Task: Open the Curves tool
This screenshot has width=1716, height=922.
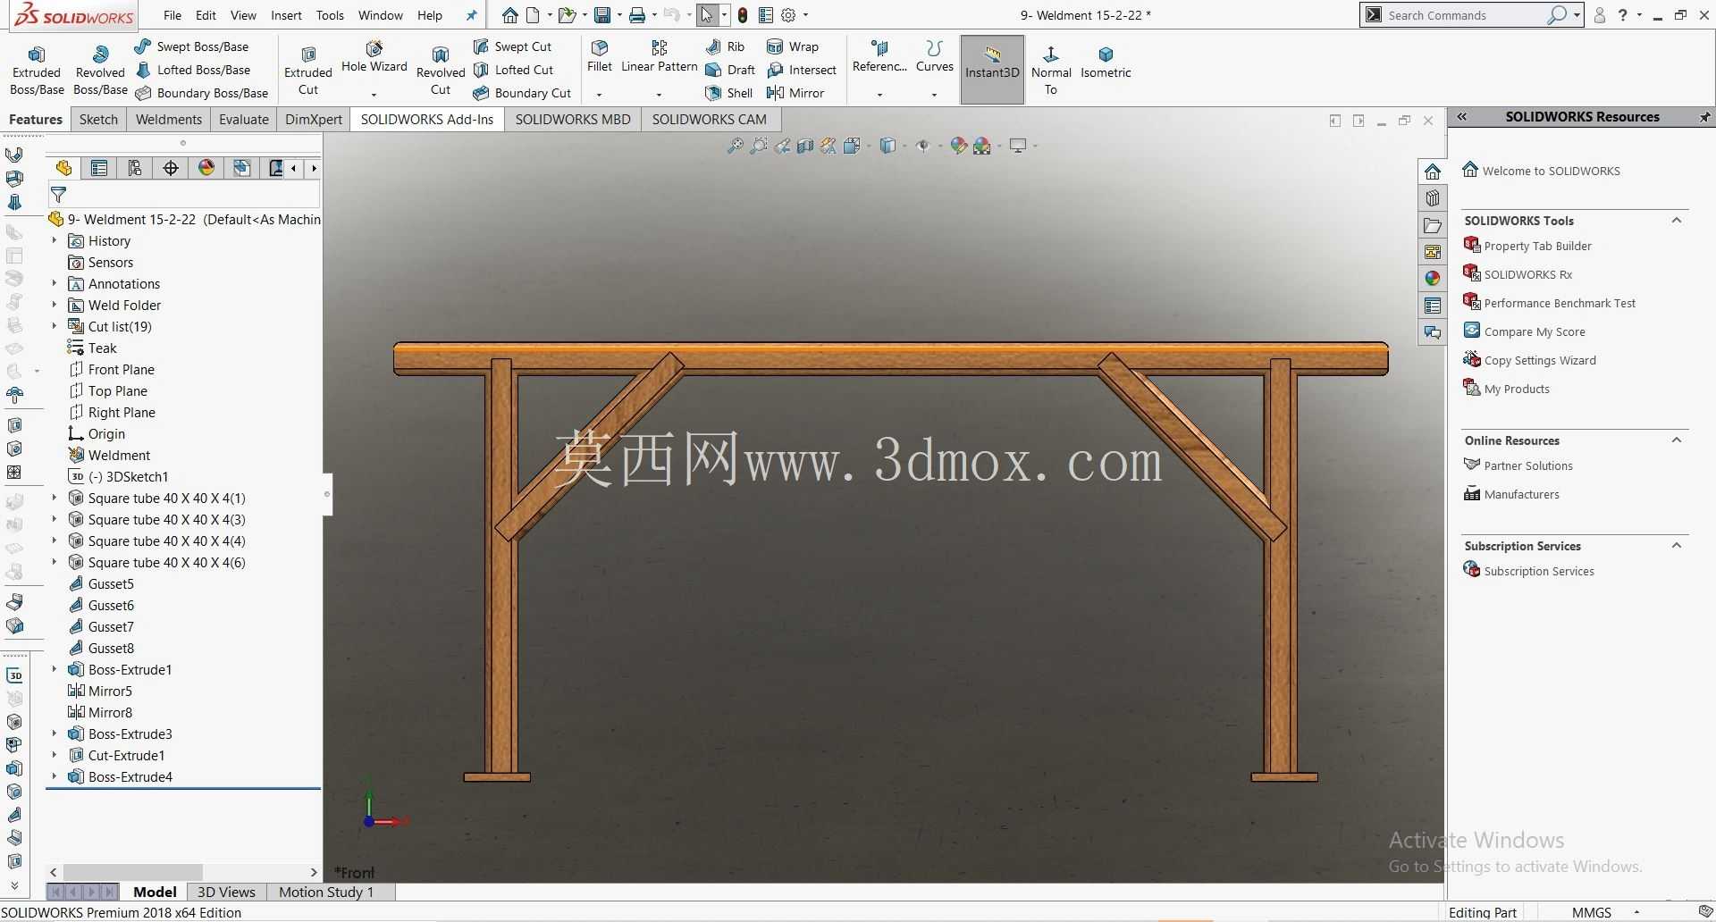Action: (x=935, y=56)
